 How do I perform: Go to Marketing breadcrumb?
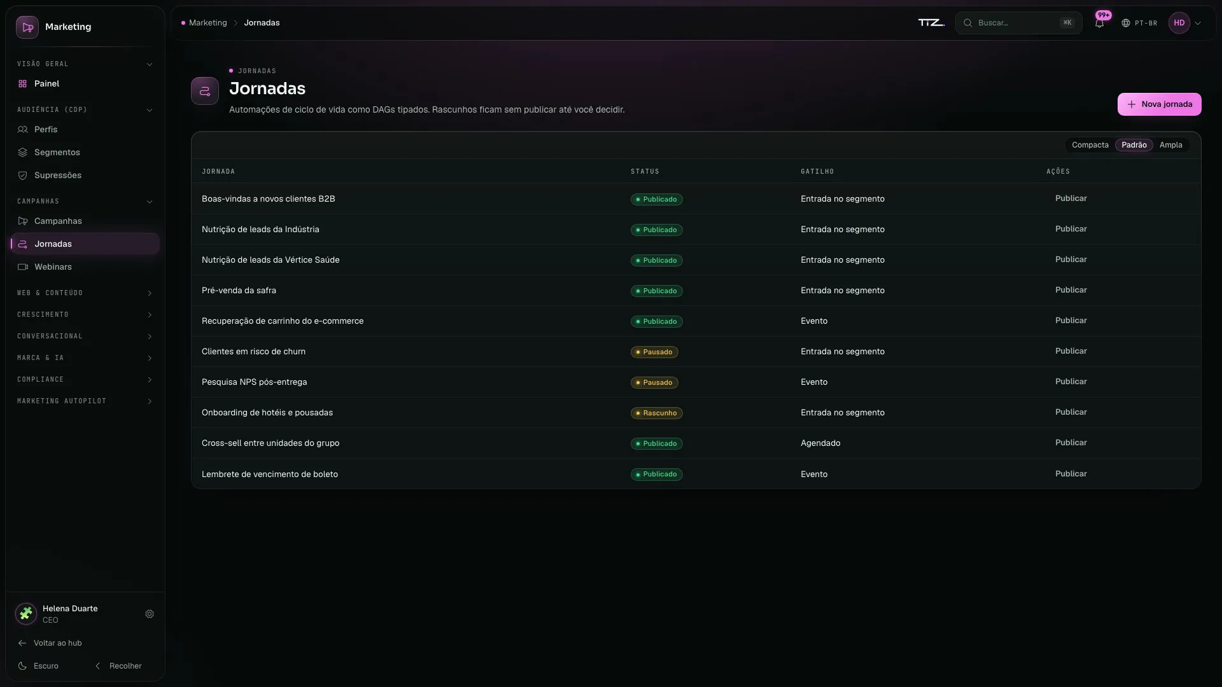pyautogui.click(x=207, y=23)
